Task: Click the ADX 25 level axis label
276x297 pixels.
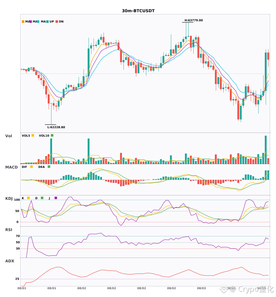Action: coord(17,279)
